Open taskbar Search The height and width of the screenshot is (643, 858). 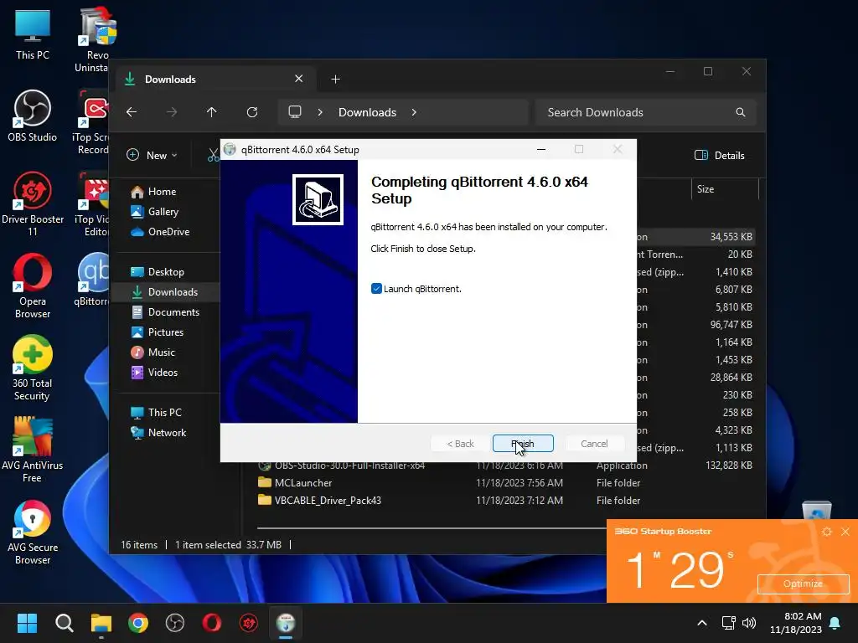(64, 623)
